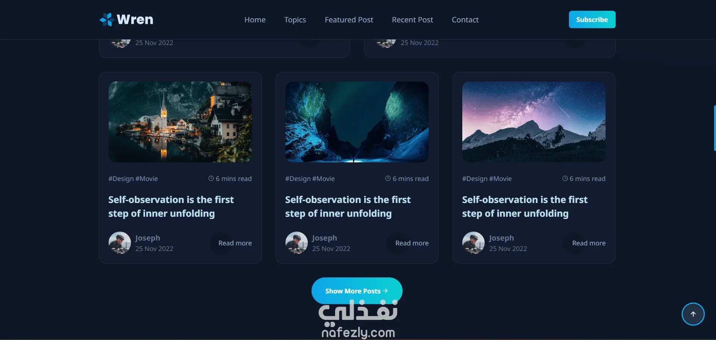Click the page scrollbar thumb
The height and width of the screenshot is (340, 716).
[715, 128]
